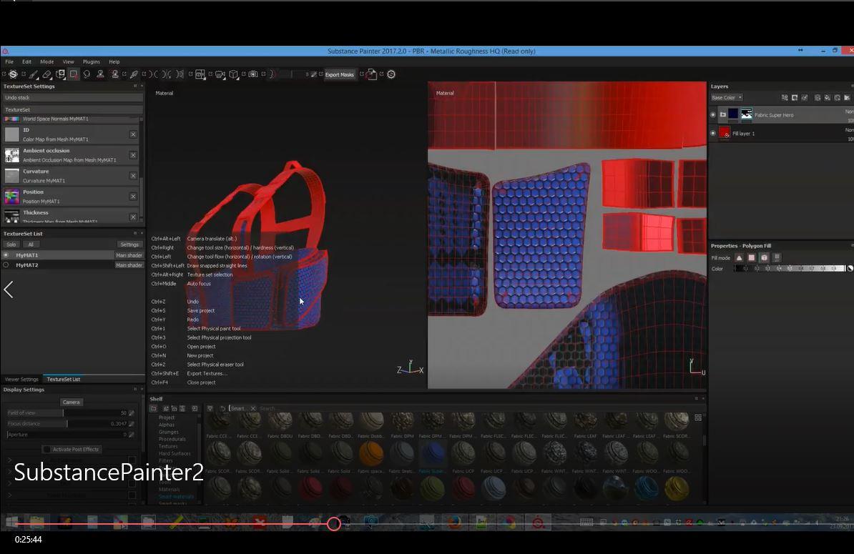854x554 pixels.
Task: Hide Fill layer 1
Action: click(x=713, y=134)
